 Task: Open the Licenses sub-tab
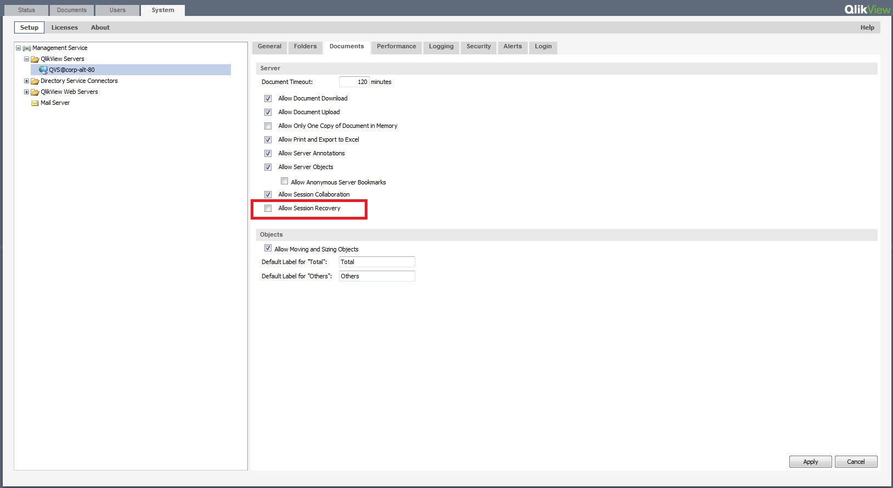65,27
